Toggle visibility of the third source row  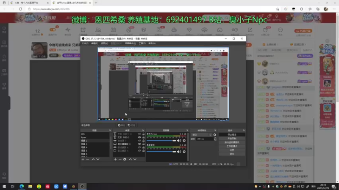(x=139, y=141)
